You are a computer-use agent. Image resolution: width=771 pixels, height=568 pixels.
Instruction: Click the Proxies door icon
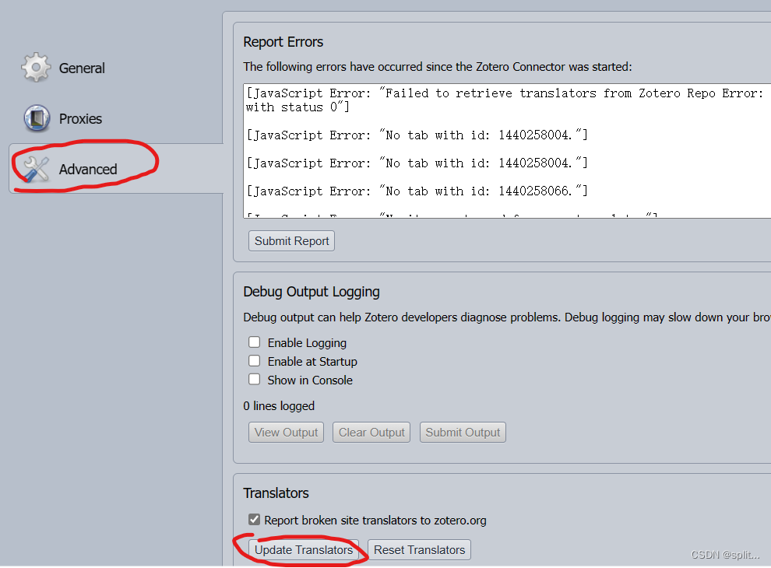37,118
